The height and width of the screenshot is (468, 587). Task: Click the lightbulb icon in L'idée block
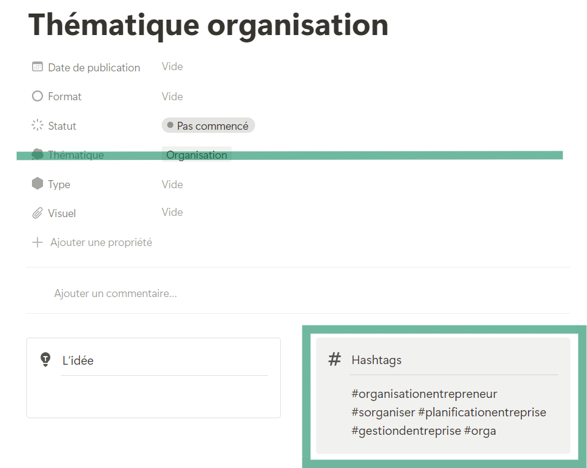pyautogui.click(x=45, y=360)
